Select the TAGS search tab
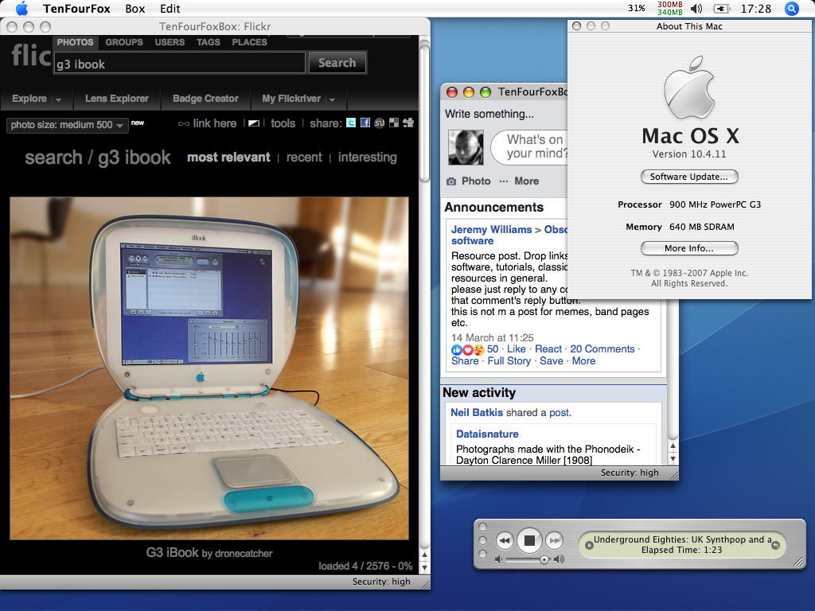Screen dimensions: 815x611 pos(208,42)
